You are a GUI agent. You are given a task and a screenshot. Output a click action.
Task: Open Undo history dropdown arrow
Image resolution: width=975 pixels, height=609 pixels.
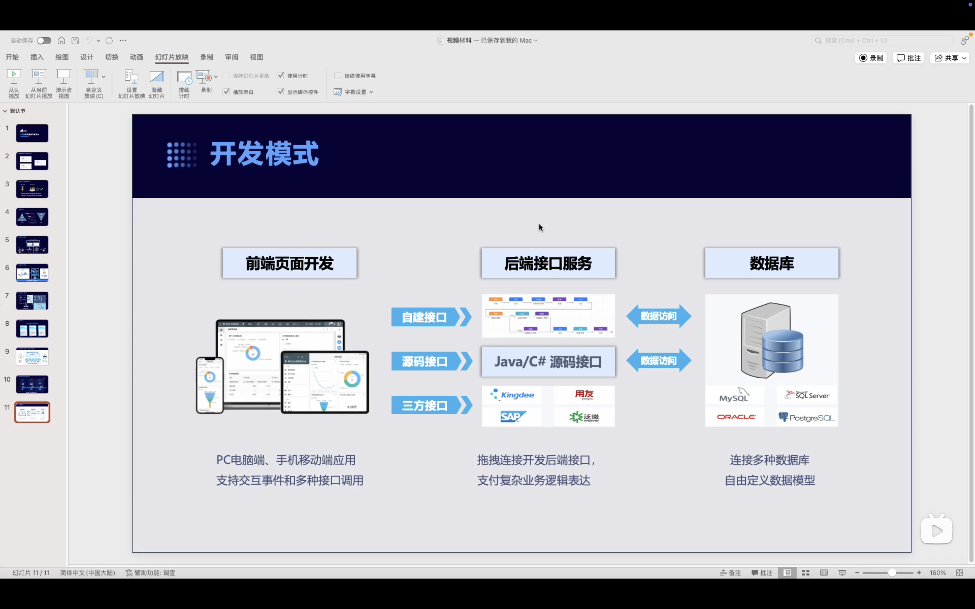98,41
